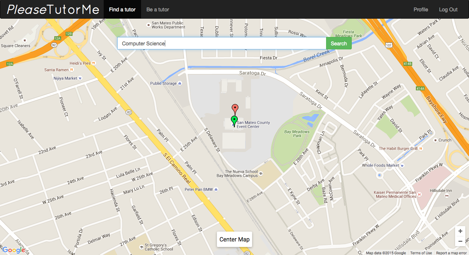Click the Bay Meadows Park label

click(x=297, y=134)
